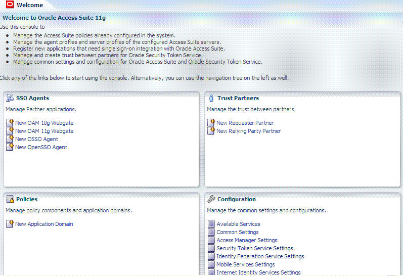
Task: Click the Security Token Service Settings icon
Action: 211,248
